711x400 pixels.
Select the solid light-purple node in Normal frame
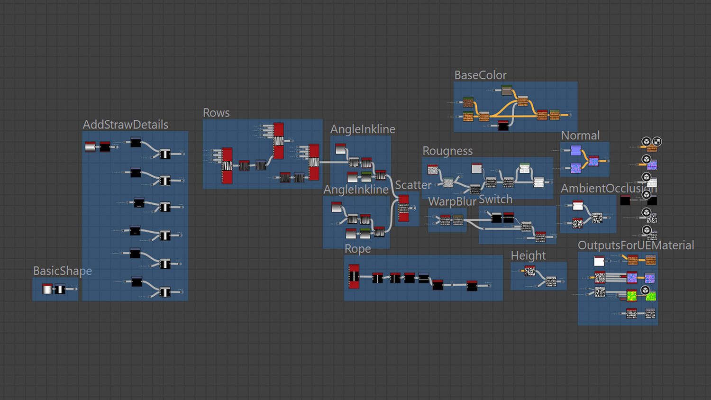pyautogui.click(x=576, y=151)
